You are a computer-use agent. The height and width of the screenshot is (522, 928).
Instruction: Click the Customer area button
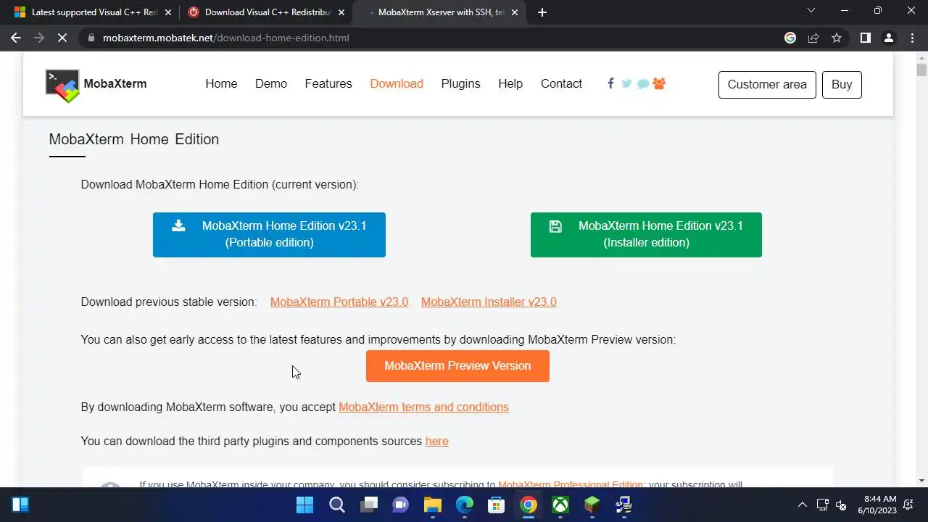tap(767, 84)
